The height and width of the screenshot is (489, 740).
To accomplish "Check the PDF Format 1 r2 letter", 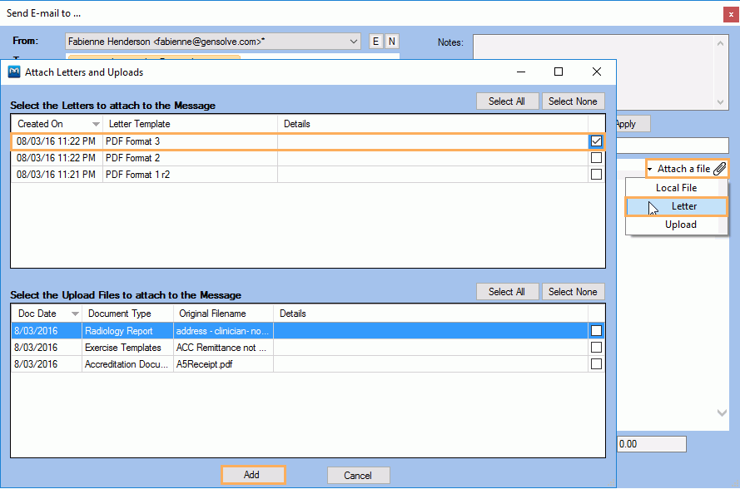I will (x=596, y=173).
